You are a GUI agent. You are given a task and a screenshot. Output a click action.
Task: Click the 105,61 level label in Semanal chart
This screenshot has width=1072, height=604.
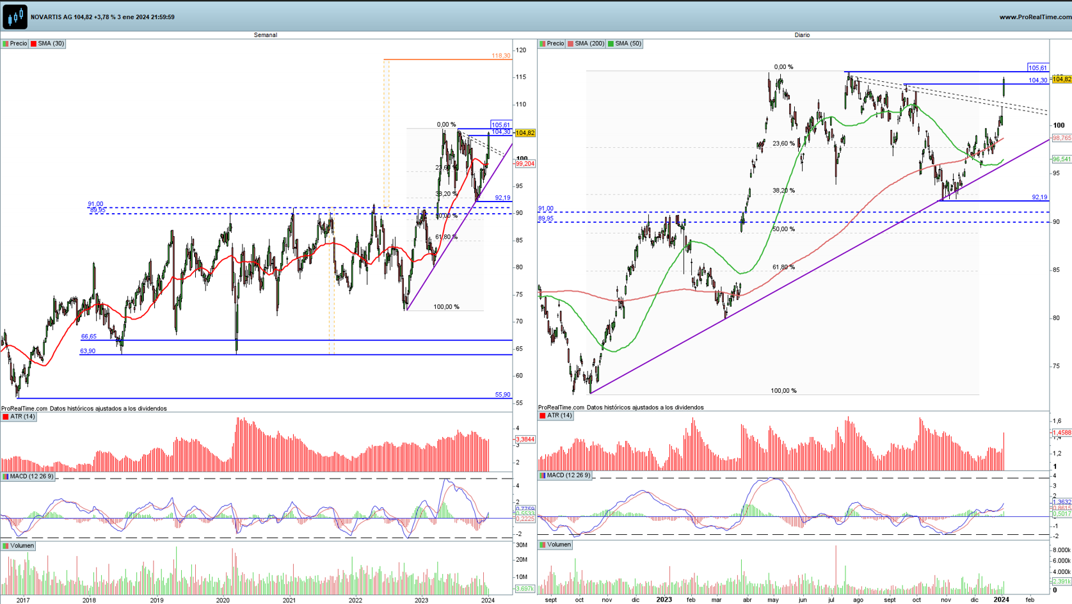[x=500, y=125]
